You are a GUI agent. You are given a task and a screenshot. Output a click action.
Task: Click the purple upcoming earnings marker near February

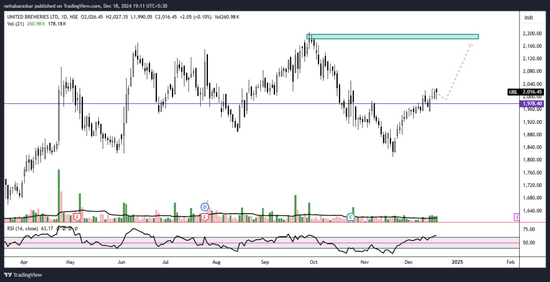[x=517, y=217]
